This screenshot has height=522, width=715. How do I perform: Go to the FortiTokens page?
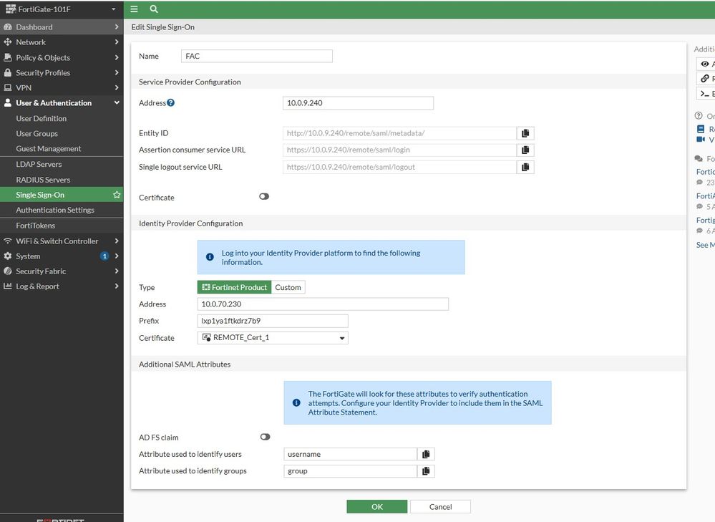[36, 226]
